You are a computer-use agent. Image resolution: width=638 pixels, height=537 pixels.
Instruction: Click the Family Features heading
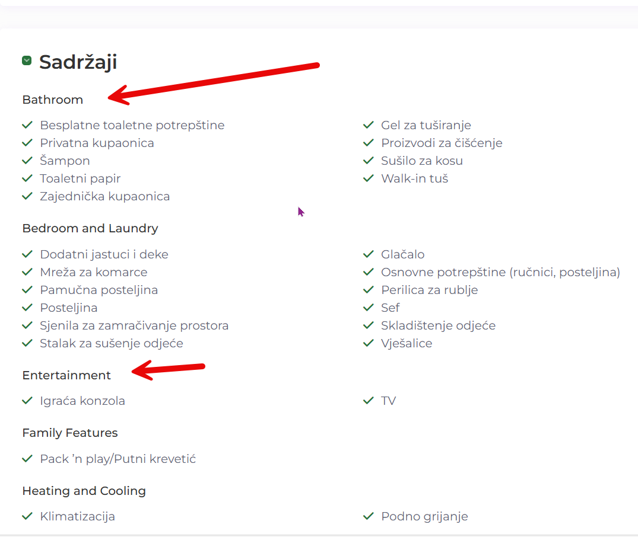pos(70,433)
